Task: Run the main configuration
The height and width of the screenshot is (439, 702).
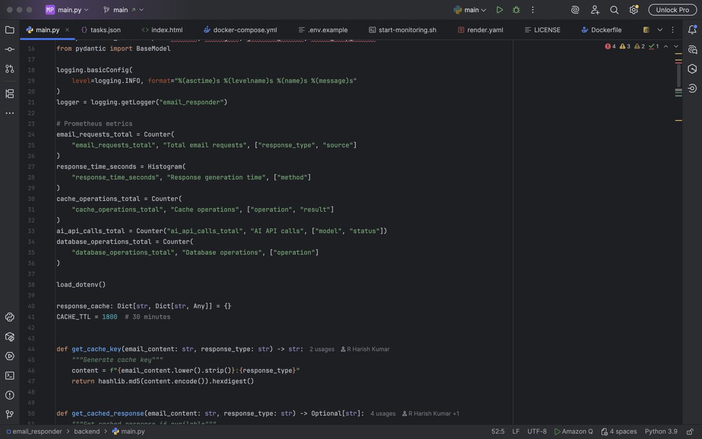Action: tap(500, 10)
